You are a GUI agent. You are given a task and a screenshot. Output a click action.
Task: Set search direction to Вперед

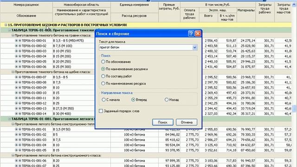pyautogui.click(x=133, y=100)
